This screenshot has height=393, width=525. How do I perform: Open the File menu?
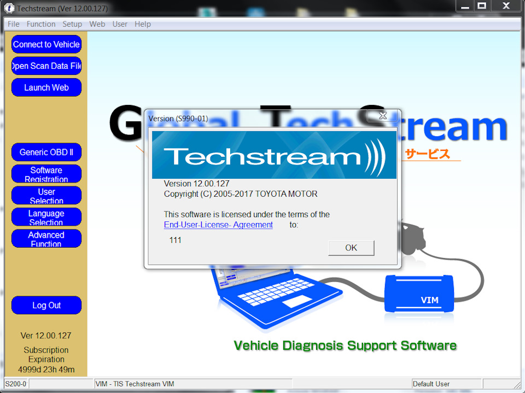point(13,24)
